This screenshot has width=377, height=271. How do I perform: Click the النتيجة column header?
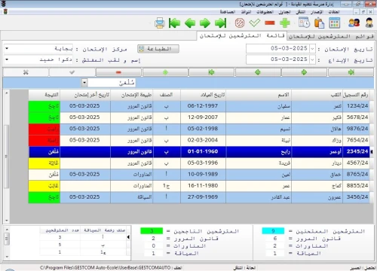point(44,95)
